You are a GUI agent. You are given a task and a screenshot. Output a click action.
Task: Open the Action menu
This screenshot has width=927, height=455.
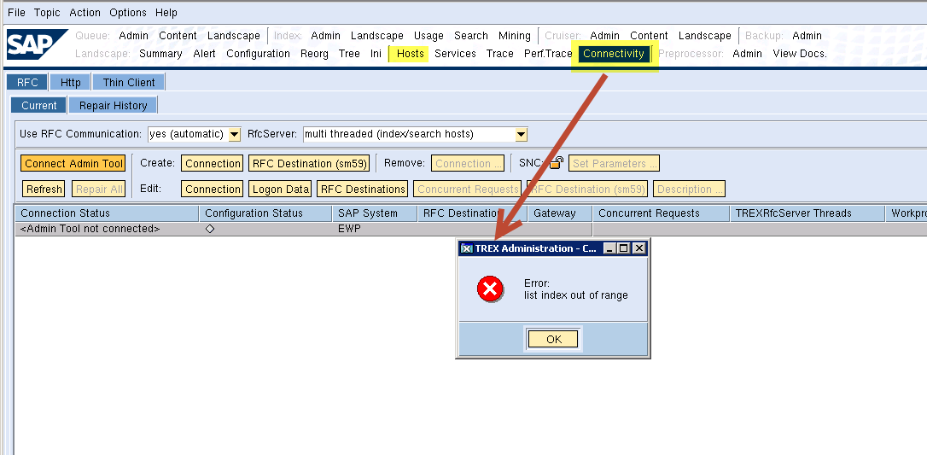pyautogui.click(x=85, y=13)
